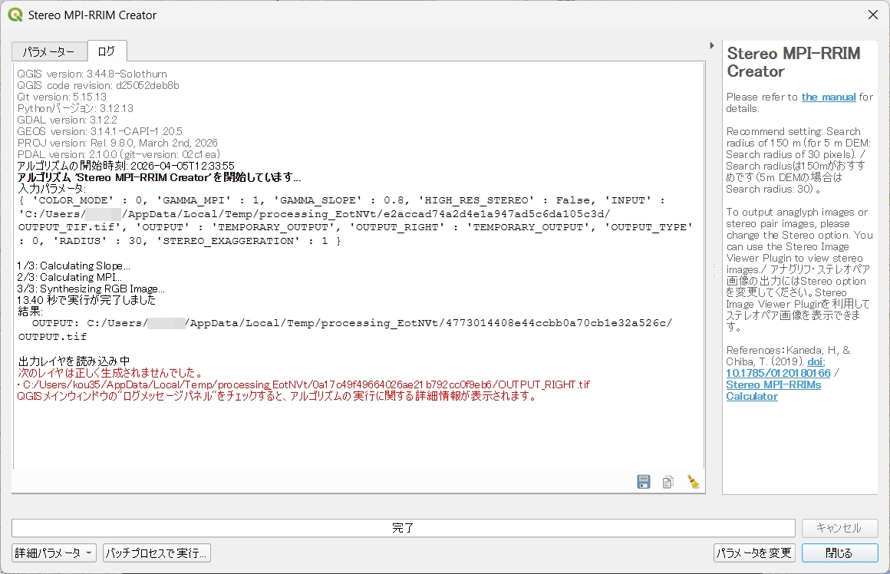The width and height of the screenshot is (890, 574).
Task: Switch to the パラメーター tab
Action: pos(49,51)
